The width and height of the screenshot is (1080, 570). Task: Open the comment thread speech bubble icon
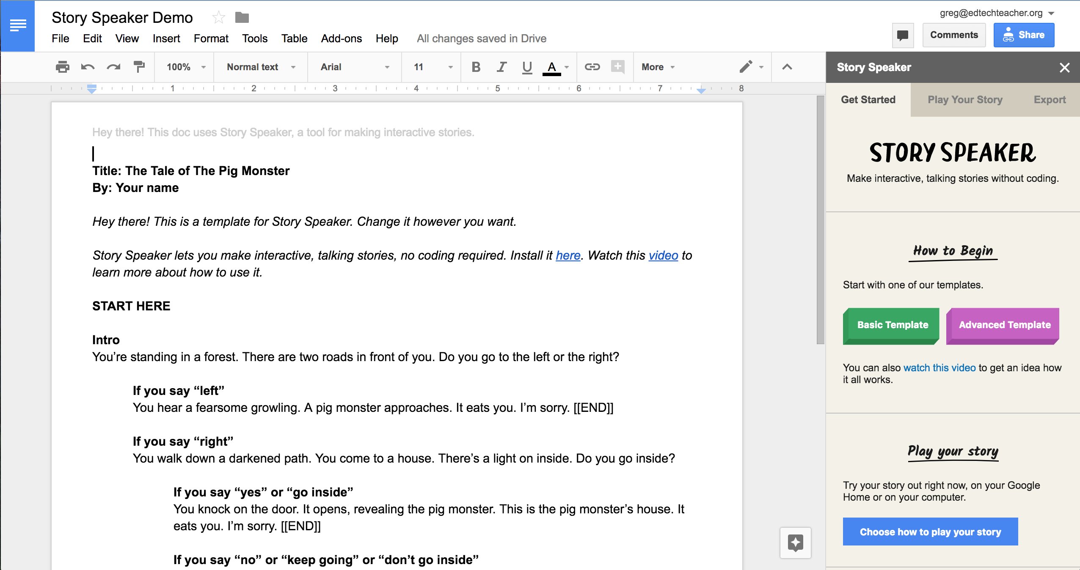coord(903,35)
